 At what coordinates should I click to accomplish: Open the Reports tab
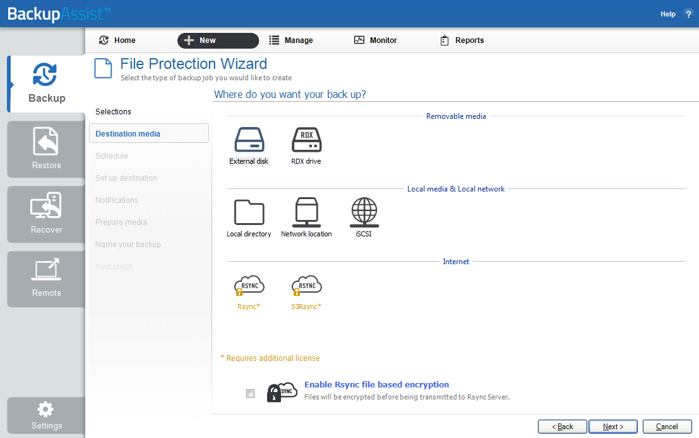tap(462, 40)
